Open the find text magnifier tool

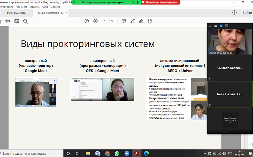pyautogui.click(x=26, y=21)
